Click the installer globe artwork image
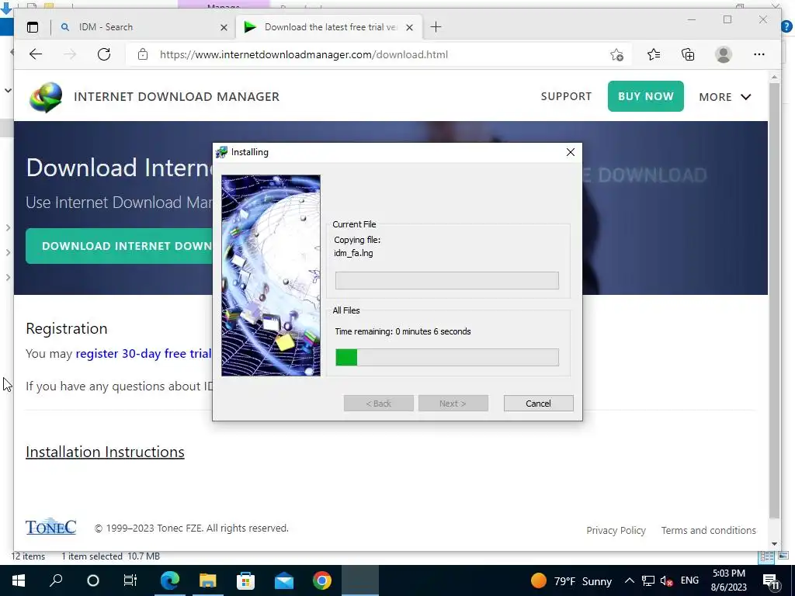The height and width of the screenshot is (596, 795). click(271, 275)
